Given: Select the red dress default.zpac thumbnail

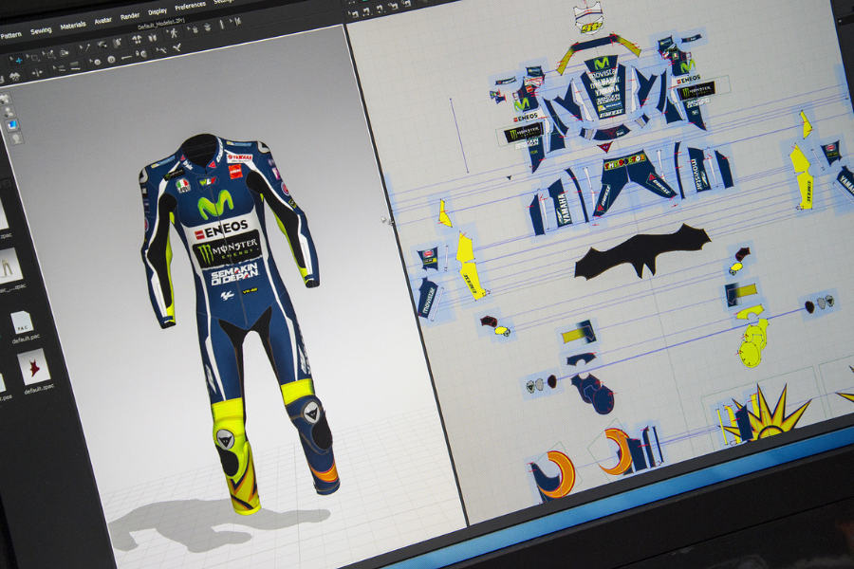Looking at the screenshot, I should (34, 368).
